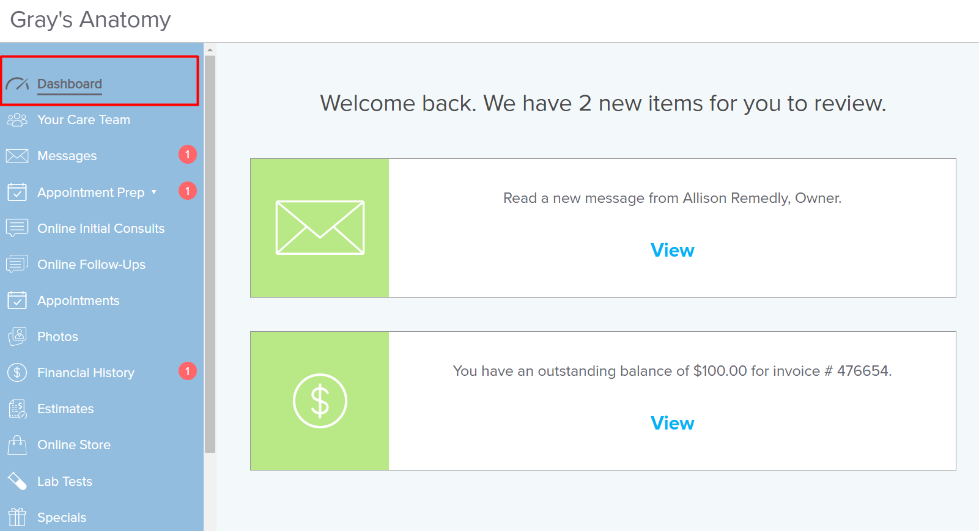Click the Financial History dollar icon
The width and height of the screenshot is (979, 531).
point(17,372)
